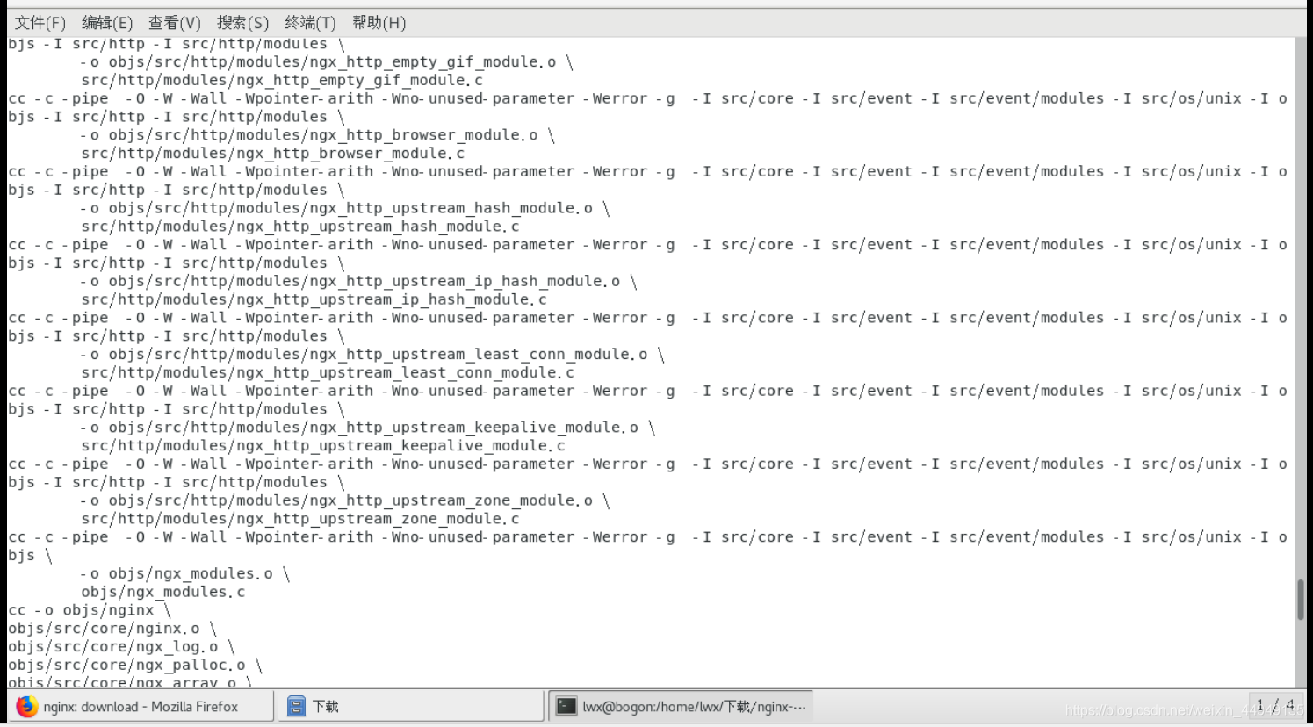Click text src/http/modules/ngx_http_upstream_keepalive_module.c

[323, 445]
